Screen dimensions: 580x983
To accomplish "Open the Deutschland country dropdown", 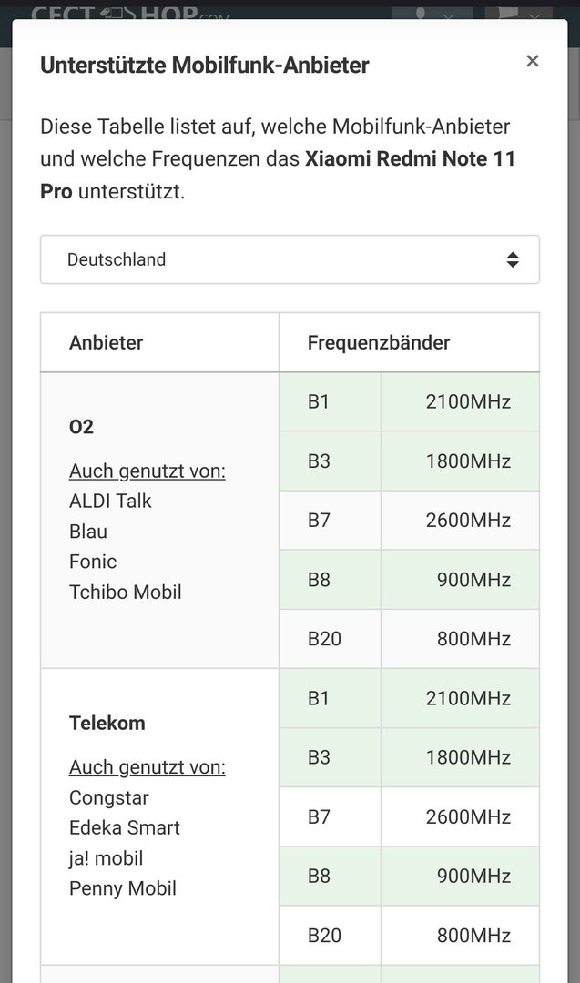I will pos(290,259).
